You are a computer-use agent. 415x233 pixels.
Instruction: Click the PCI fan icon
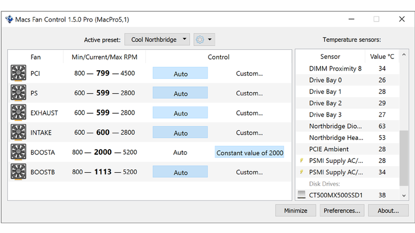coord(18,73)
